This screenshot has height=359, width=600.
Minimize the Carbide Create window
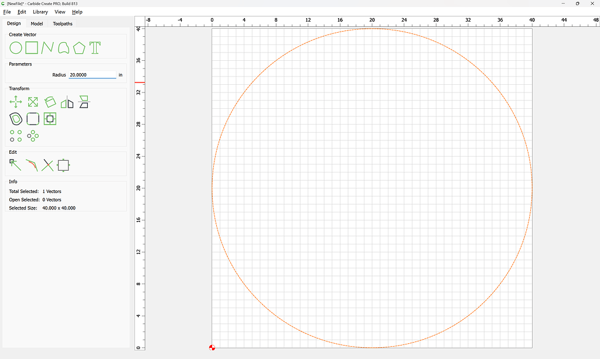point(563,4)
